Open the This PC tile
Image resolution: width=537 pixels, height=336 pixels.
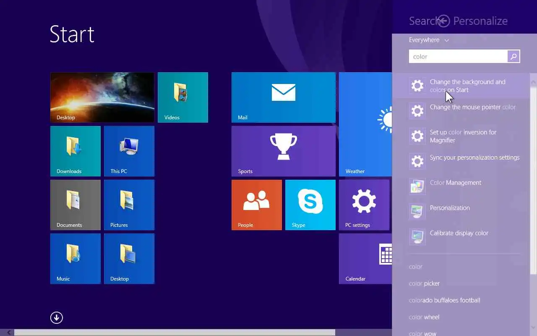(x=129, y=151)
